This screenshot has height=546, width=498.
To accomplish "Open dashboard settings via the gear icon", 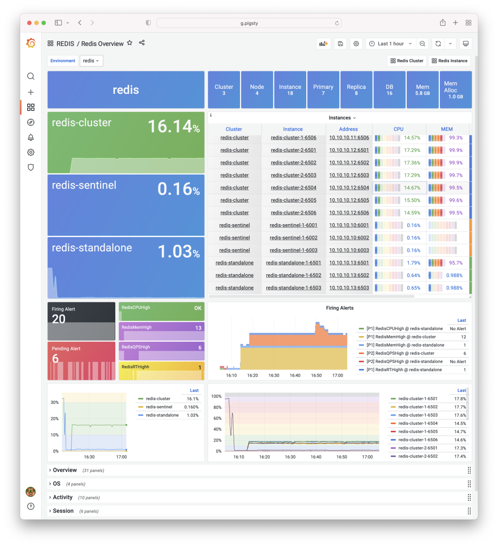I will click(356, 43).
